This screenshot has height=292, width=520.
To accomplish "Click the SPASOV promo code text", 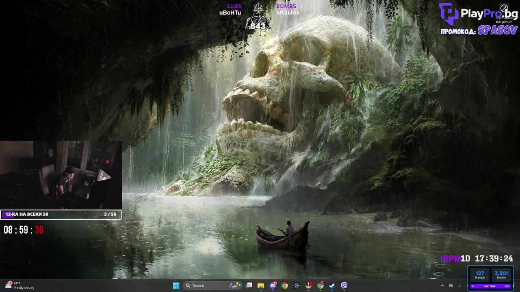I will tap(498, 30).
